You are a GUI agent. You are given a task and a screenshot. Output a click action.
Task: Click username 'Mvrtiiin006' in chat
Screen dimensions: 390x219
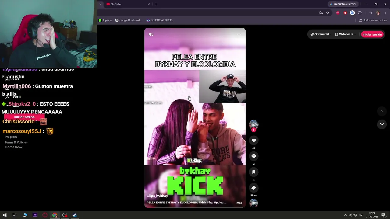(x=17, y=86)
